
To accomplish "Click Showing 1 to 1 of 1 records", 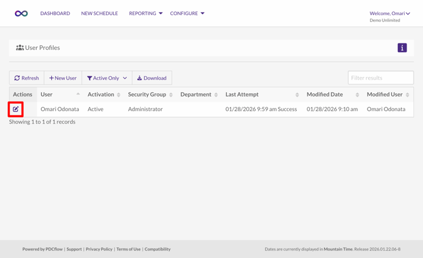I will click(42, 122).
